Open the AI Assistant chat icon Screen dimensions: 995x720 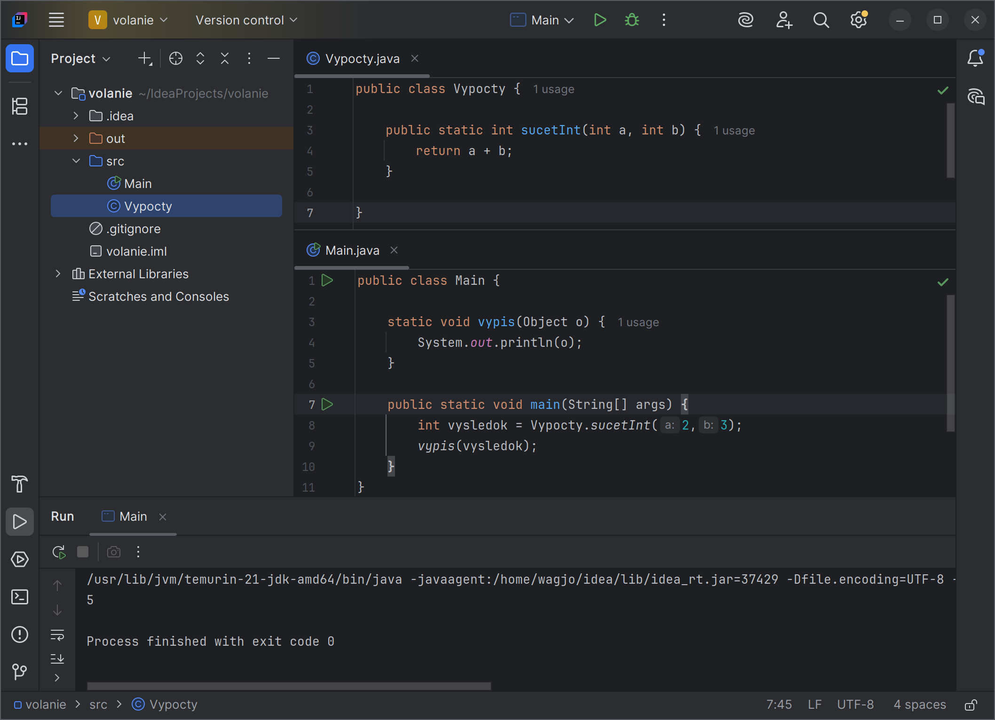click(976, 97)
